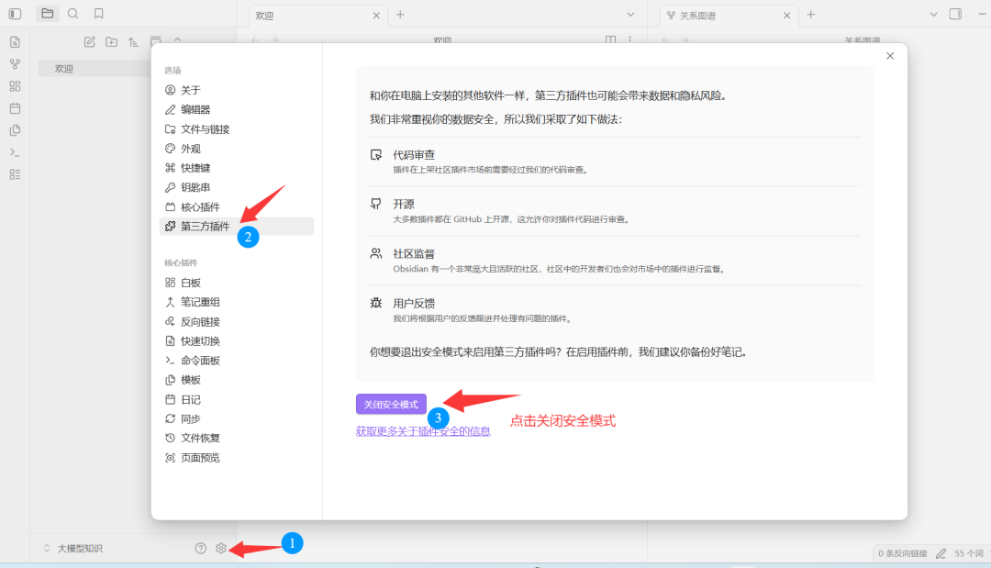Toggle the left sidebar collapse icon
The image size is (991, 568).
click(x=16, y=14)
